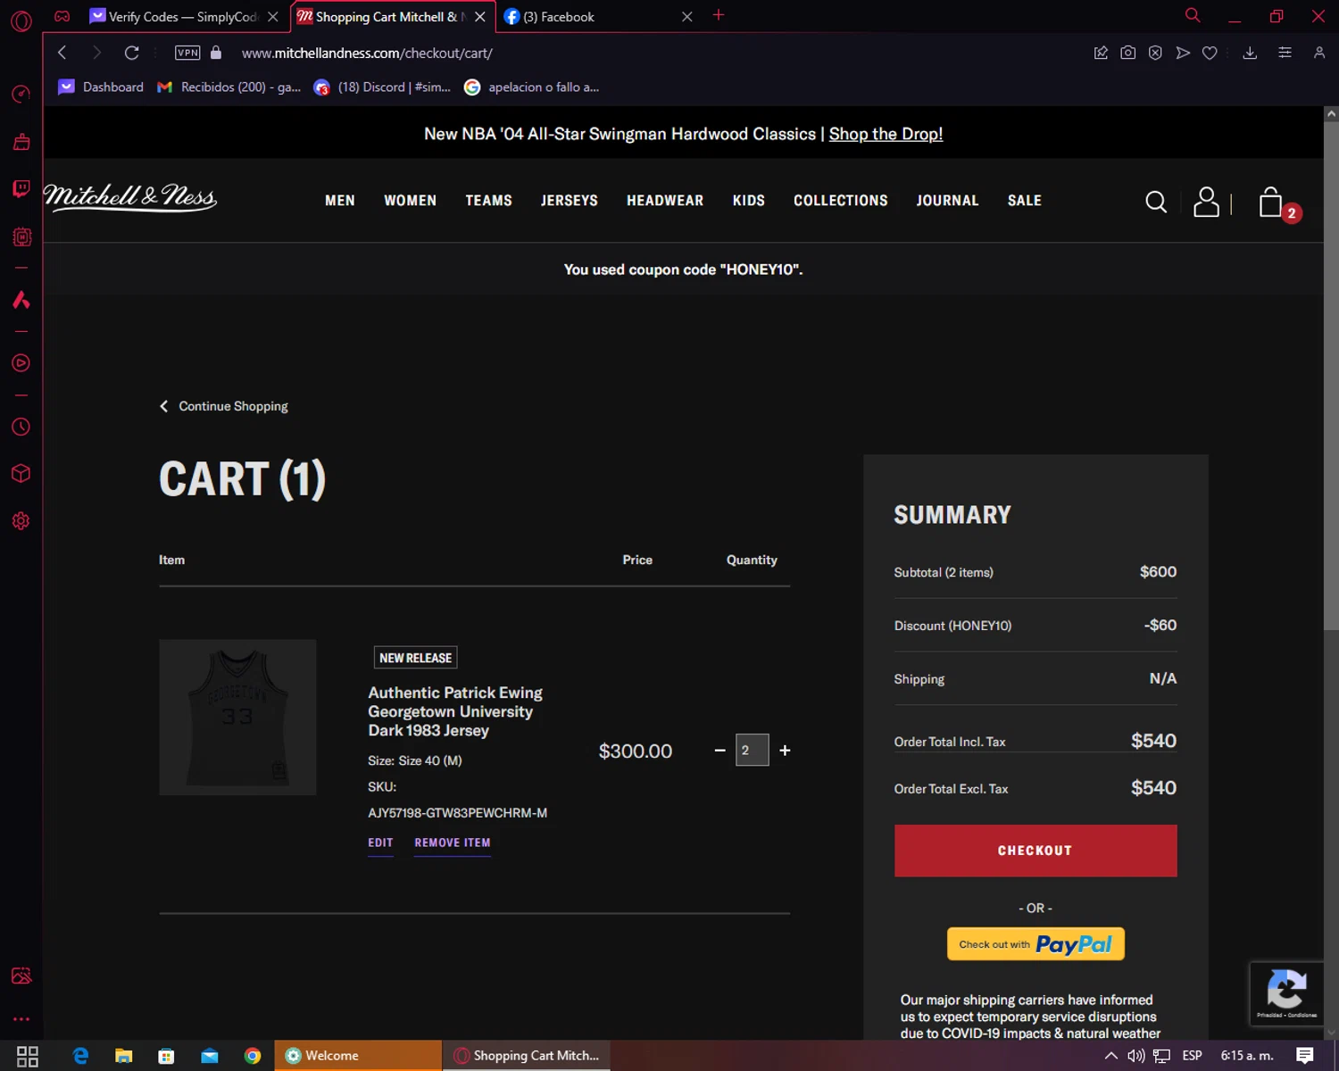Open the shopping bag cart icon

(x=1271, y=203)
